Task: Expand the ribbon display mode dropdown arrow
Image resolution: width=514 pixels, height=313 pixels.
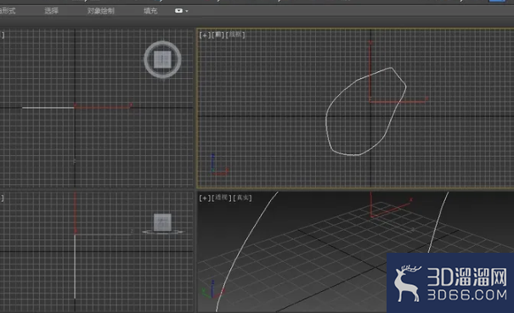Action: [187, 11]
